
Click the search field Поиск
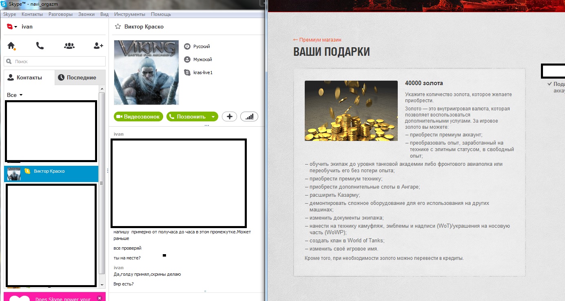[55, 62]
